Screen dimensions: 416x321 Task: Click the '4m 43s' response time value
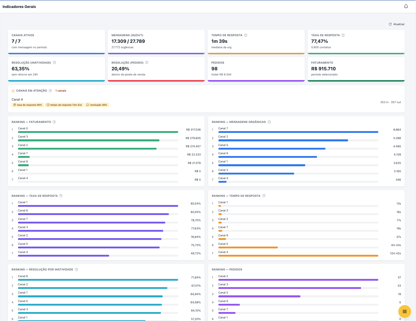[x=396, y=245]
